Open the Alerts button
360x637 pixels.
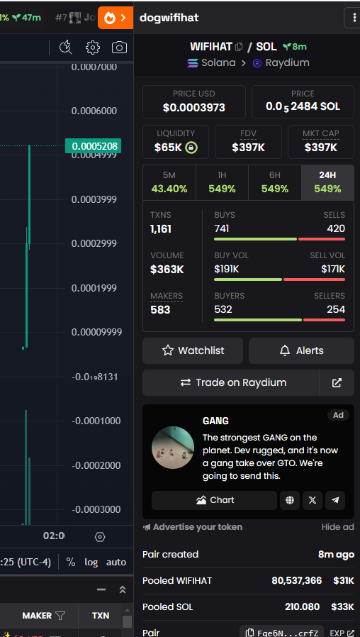pos(302,350)
